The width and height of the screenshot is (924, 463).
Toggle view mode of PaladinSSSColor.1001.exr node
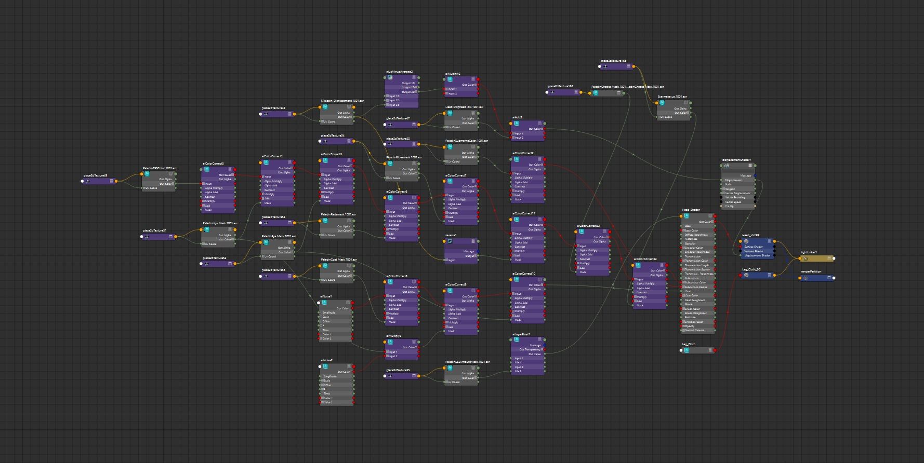171,174
